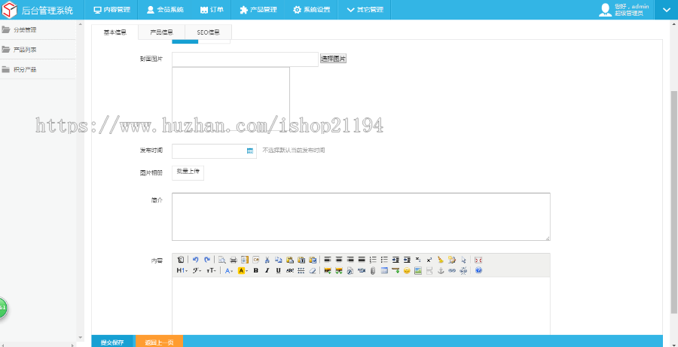This screenshot has width=678, height=347.
Task: Insert a code block via editor toolbar
Action: click(256, 260)
